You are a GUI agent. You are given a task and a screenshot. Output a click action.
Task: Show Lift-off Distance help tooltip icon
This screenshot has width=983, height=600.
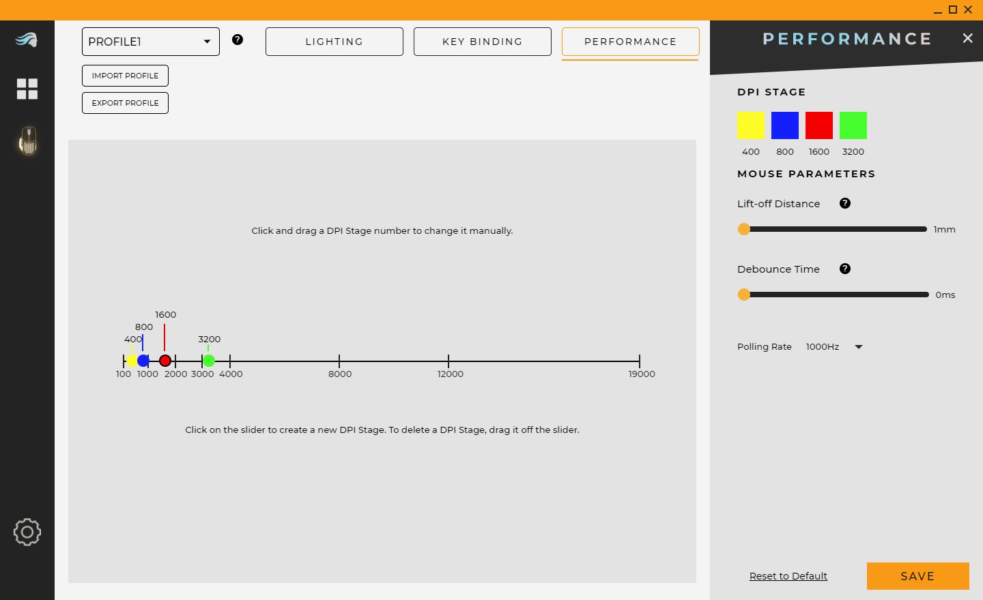point(845,203)
